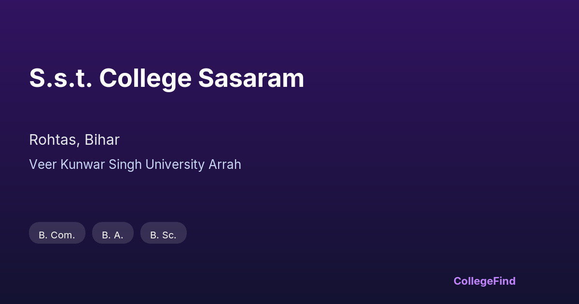This screenshot has width=579, height=304.
Task: Click the S.s.t. College Sasaram title
Action: click(166, 78)
